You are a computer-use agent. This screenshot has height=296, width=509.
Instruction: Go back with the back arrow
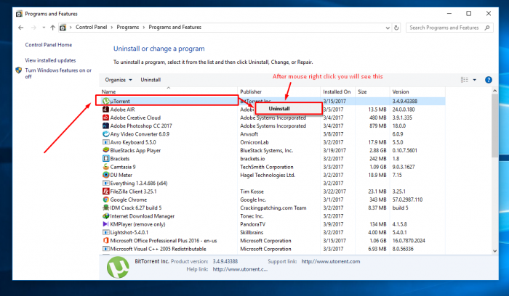coord(21,28)
